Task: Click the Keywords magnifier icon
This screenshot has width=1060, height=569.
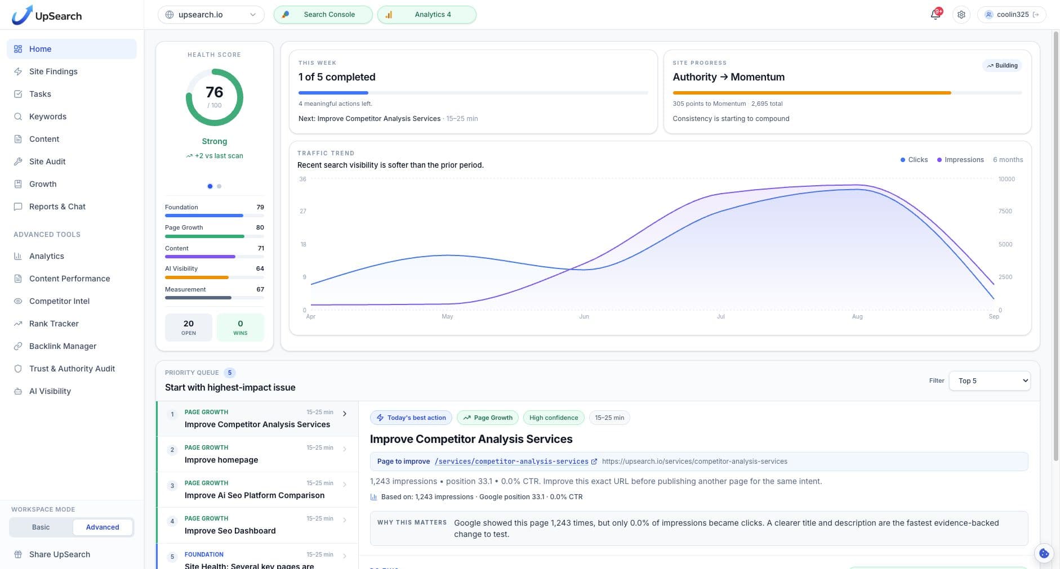Action: tap(18, 117)
